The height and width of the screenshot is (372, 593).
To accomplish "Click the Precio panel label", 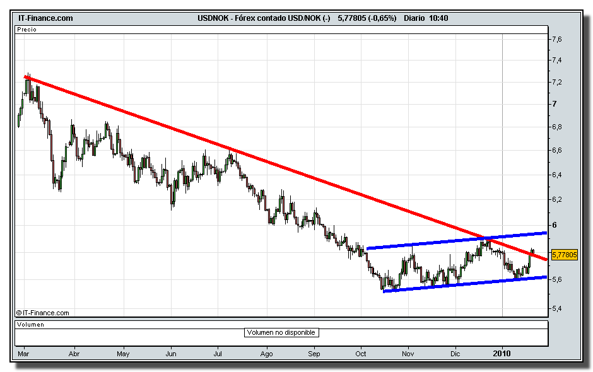I will [27, 30].
